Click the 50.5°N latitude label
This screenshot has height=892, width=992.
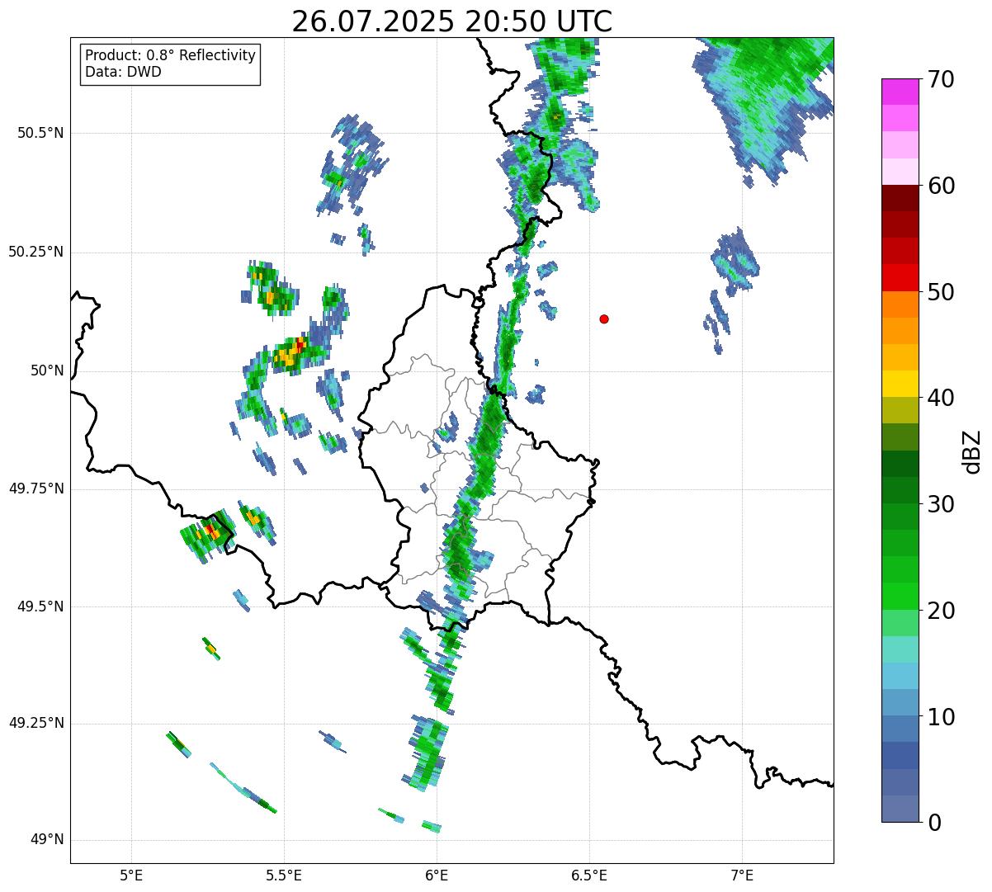pyautogui.click(x=40, y=133)
